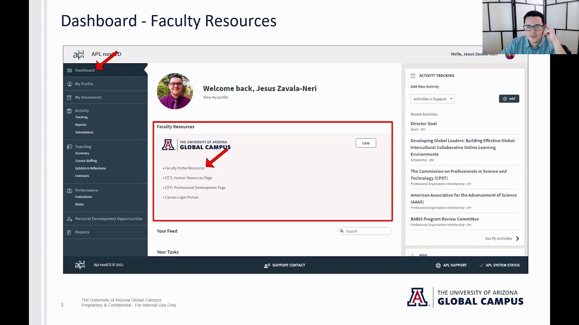Click the APL nextED logo in header

79,54
